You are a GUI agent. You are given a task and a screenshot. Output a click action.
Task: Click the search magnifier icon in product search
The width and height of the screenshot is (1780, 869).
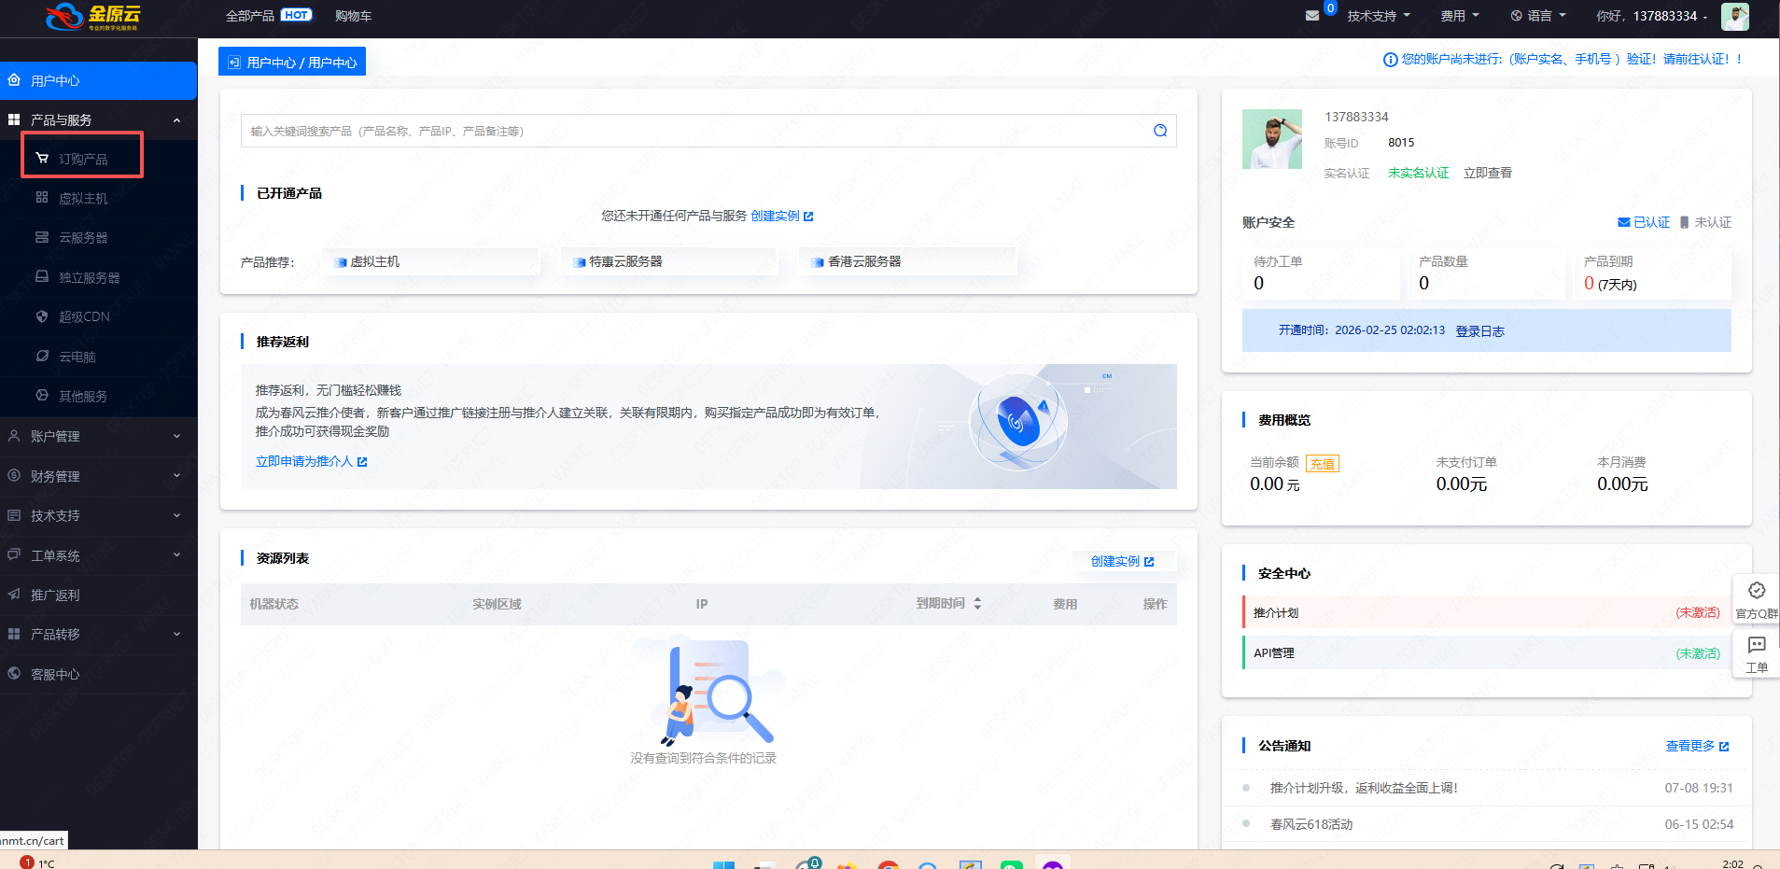pyautogui.click(x=1159, y=131)
